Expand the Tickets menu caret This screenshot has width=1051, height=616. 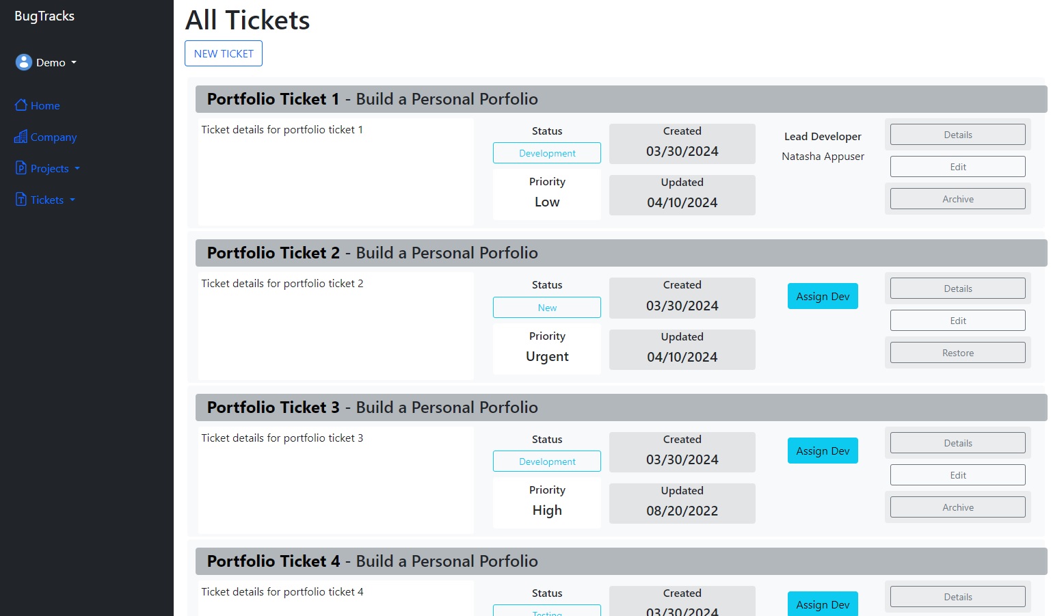pyautogui.click(x=72, y=200)
